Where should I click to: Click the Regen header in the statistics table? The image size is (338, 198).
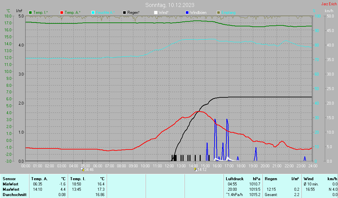tap(271, 179)
